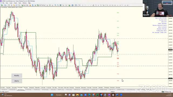Open the Windows Start menu
Image resolution: width=173 pixels, height=97 pixels.
coord(52,95)
